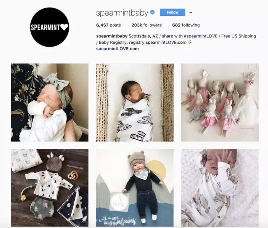Open the baby in swan print pajamas photo
The width and height of the screenshot is (268, 228).
click(x=220, y=188)
